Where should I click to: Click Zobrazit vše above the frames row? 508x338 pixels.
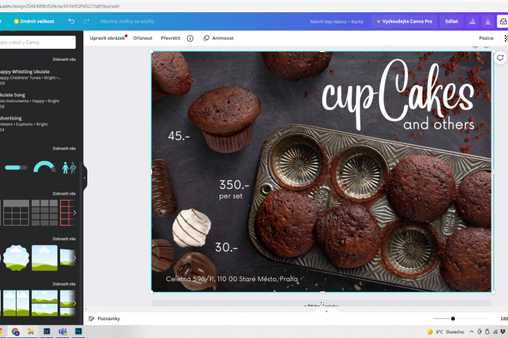pos(63,239)
